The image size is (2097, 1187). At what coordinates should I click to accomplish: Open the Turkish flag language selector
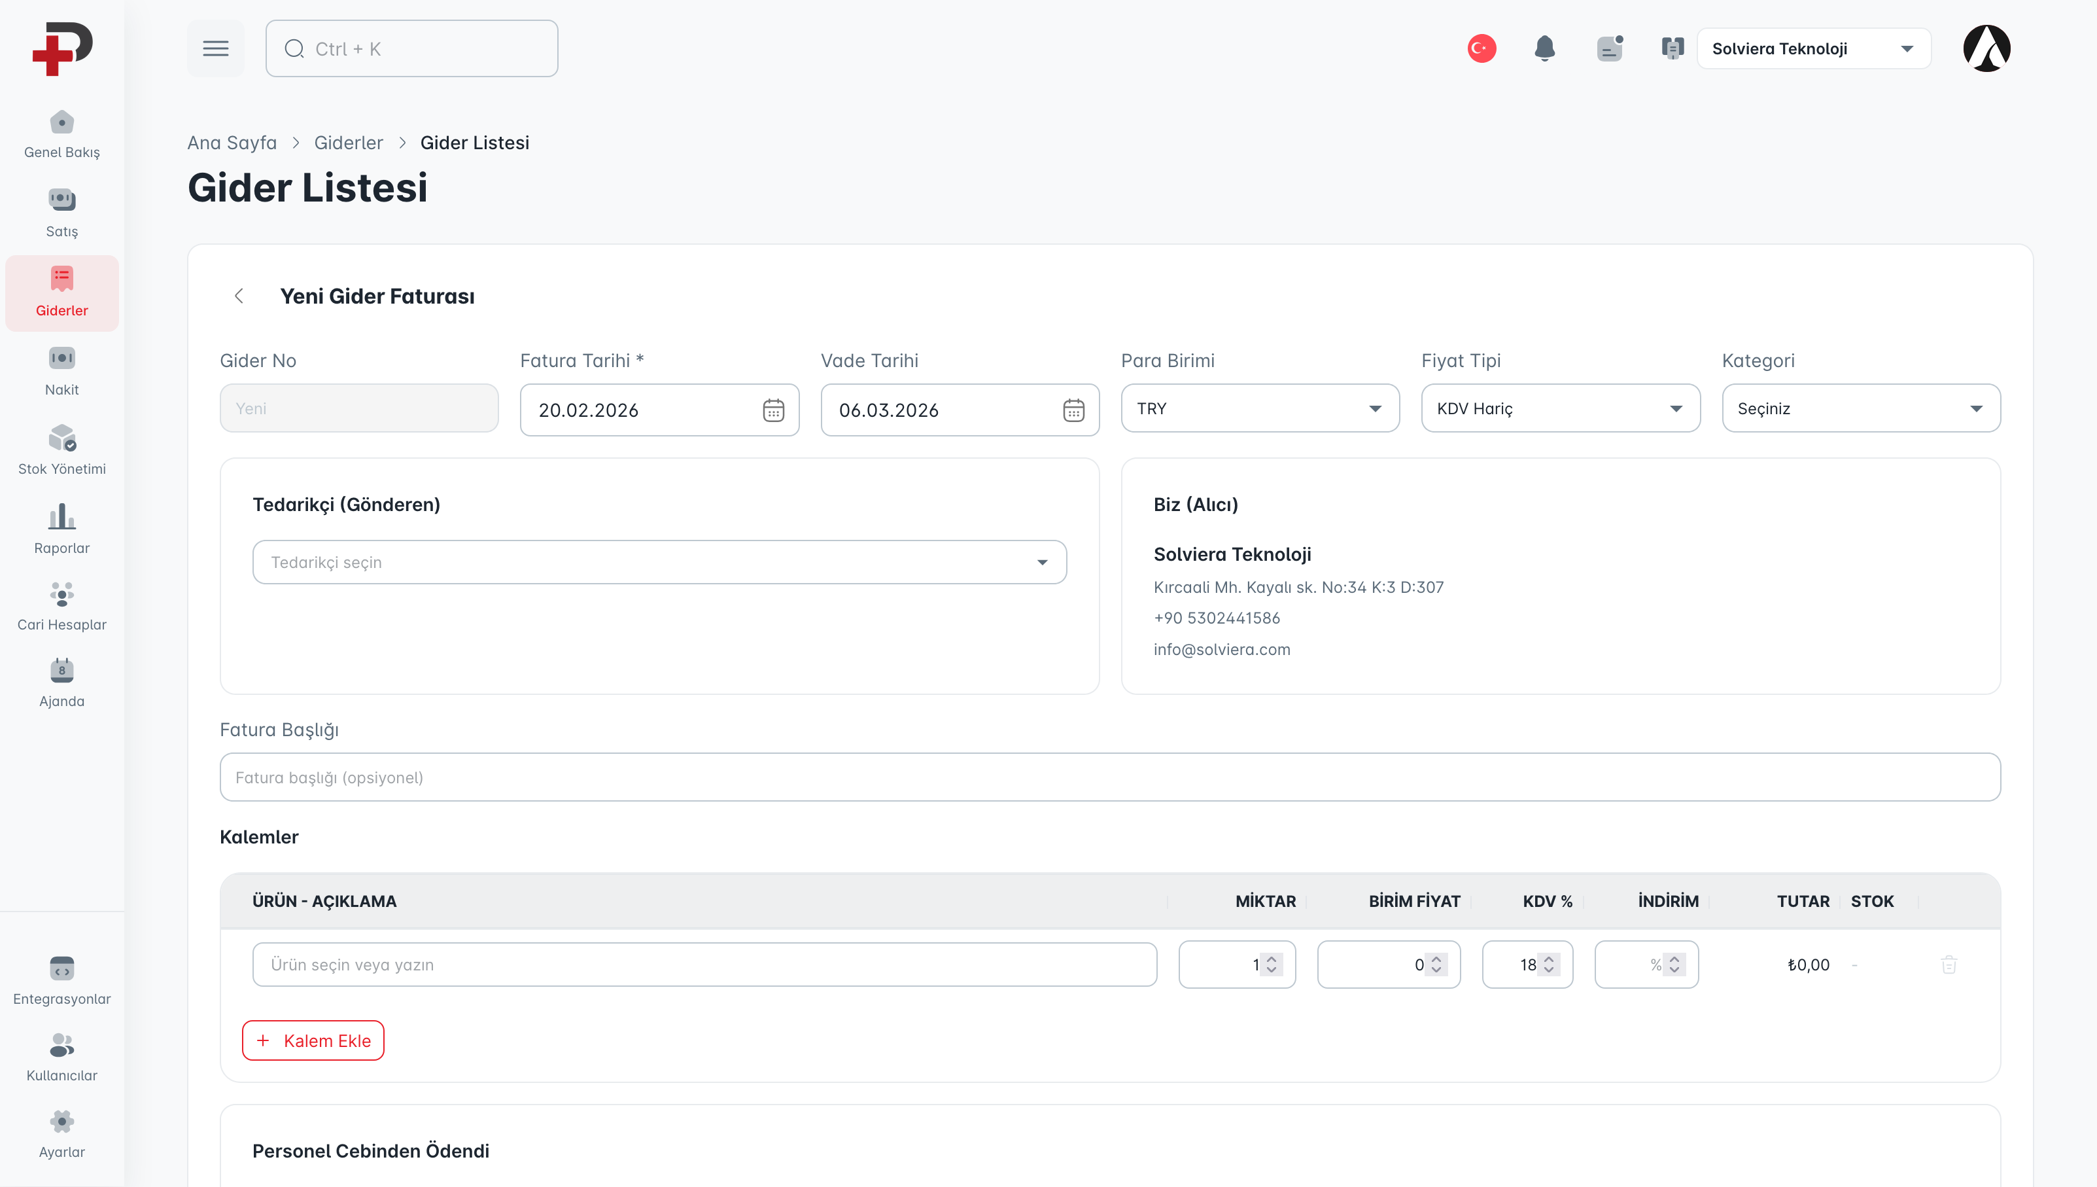[x=1481, y=49]
